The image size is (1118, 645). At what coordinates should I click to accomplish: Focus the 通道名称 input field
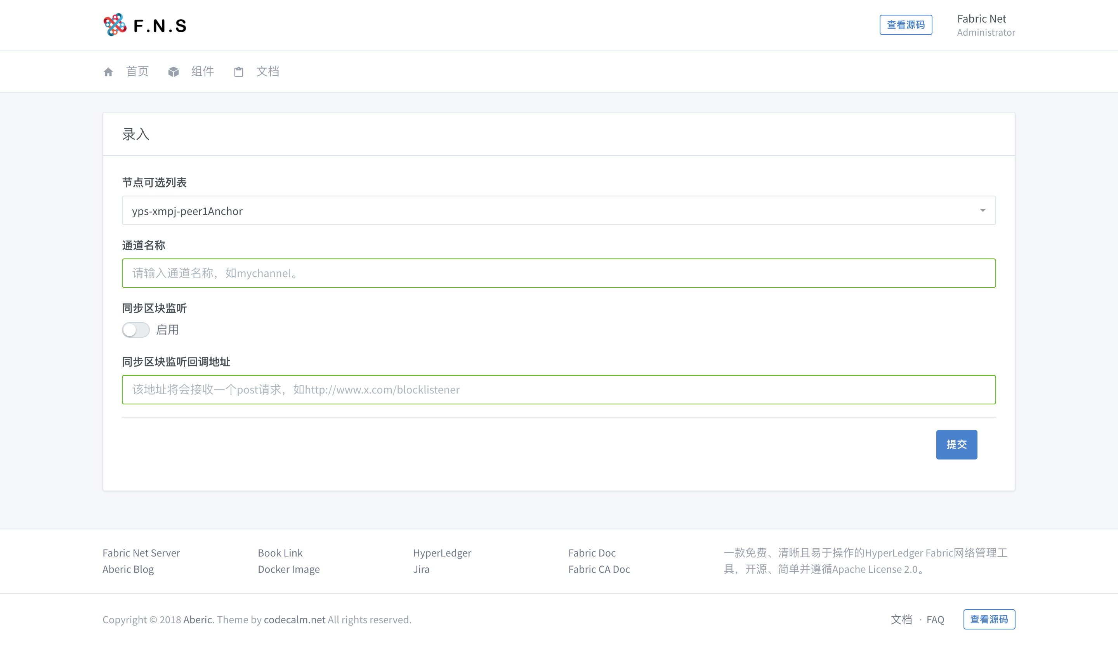click(x=559, y=273)
